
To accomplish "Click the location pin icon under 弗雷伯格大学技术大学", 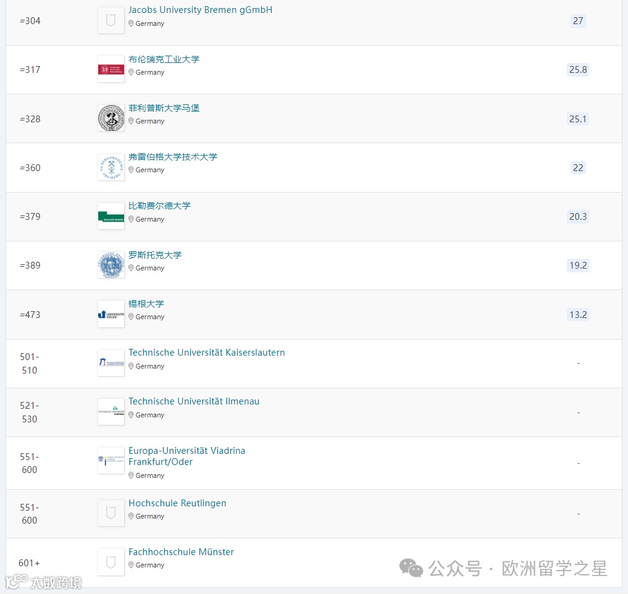I will [131, 170].
